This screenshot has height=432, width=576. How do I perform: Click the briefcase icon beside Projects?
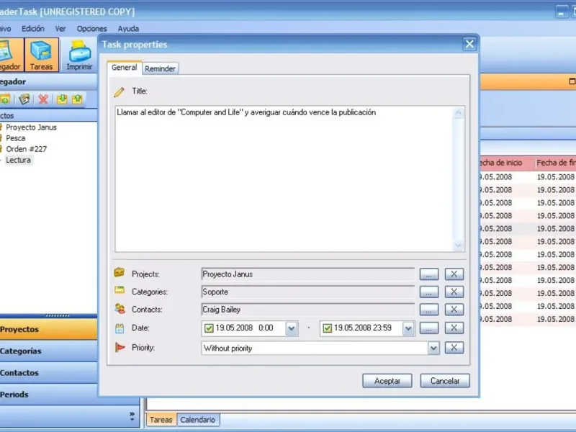[120, 273]
